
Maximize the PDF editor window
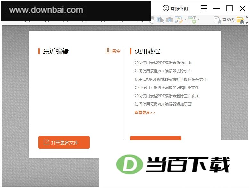point(229,8)
